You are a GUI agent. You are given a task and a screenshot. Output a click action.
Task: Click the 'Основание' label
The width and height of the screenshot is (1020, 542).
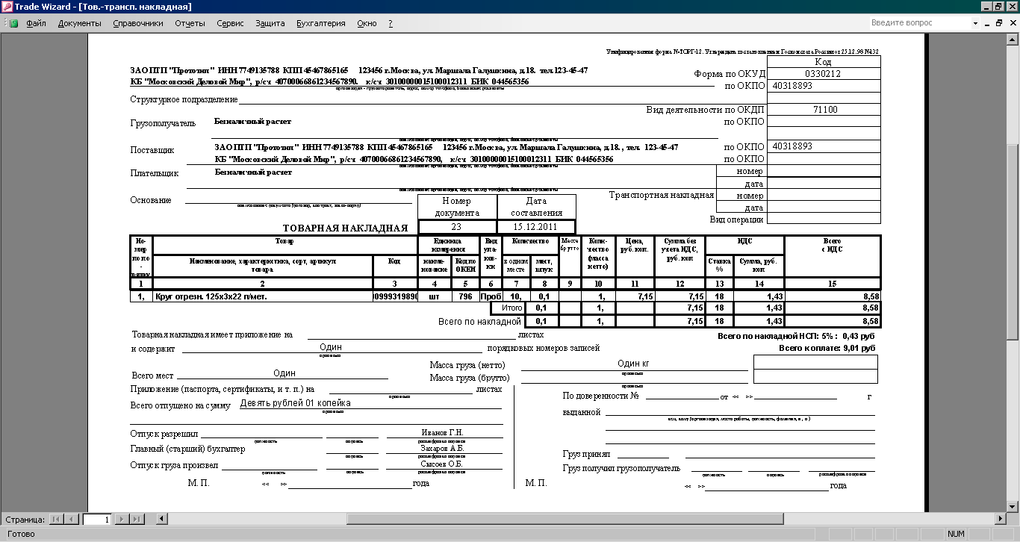point(151,200)
